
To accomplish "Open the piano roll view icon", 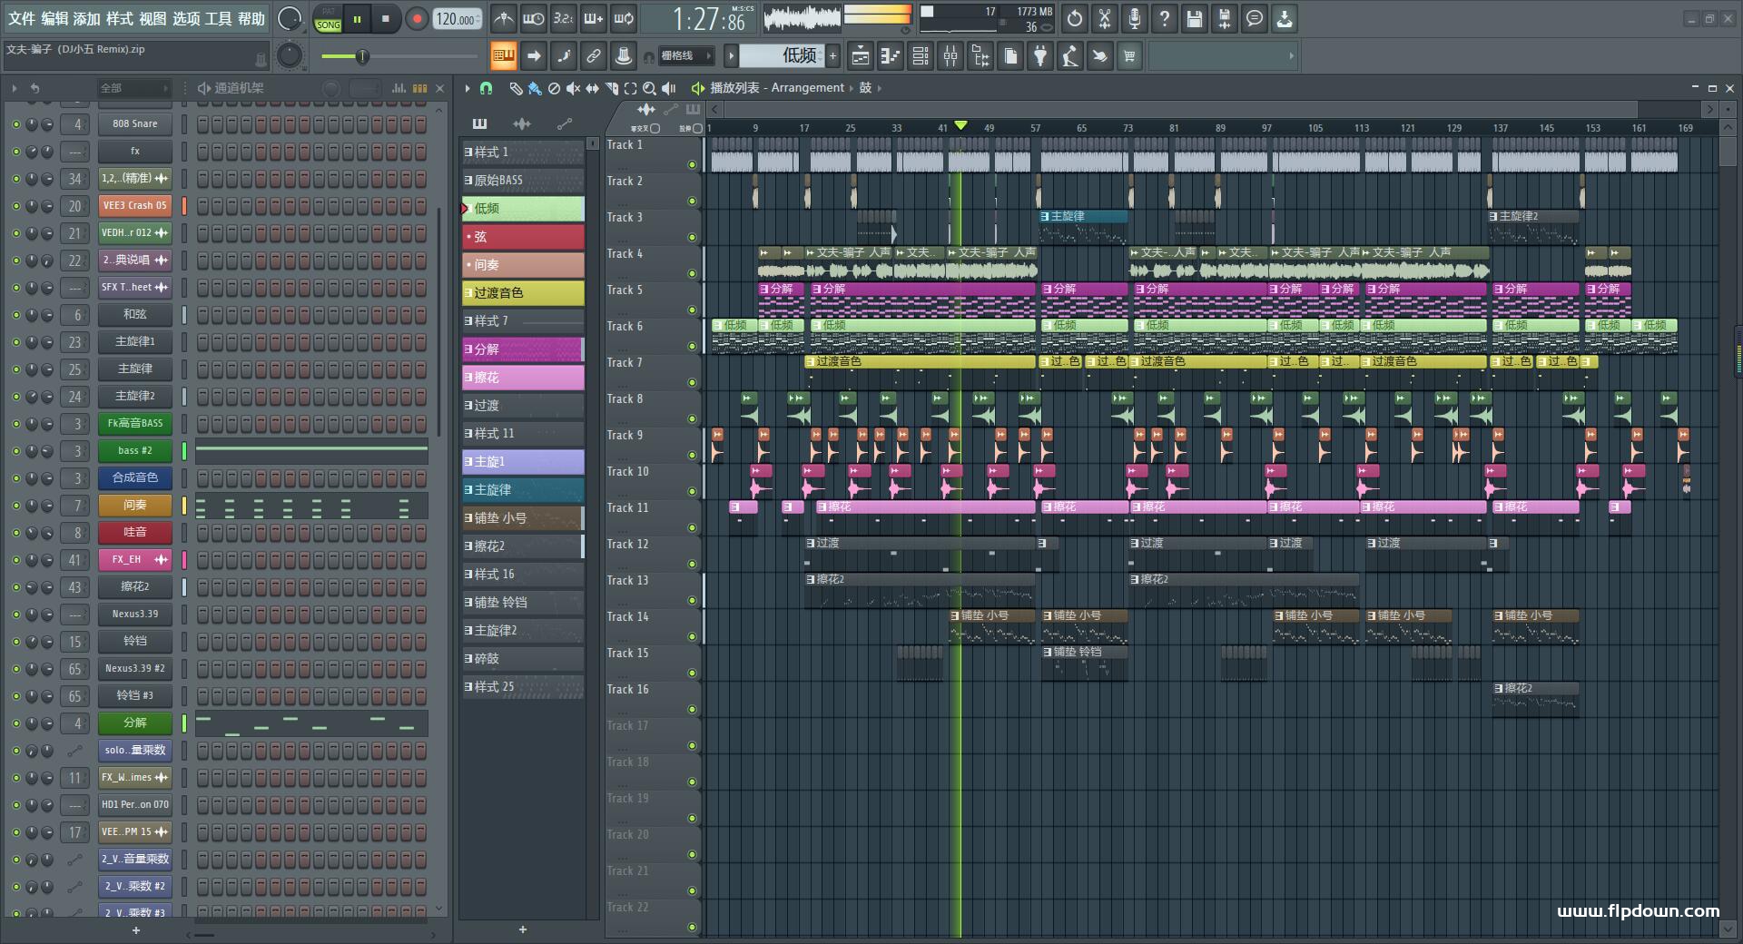I will [x=891, y=56].
